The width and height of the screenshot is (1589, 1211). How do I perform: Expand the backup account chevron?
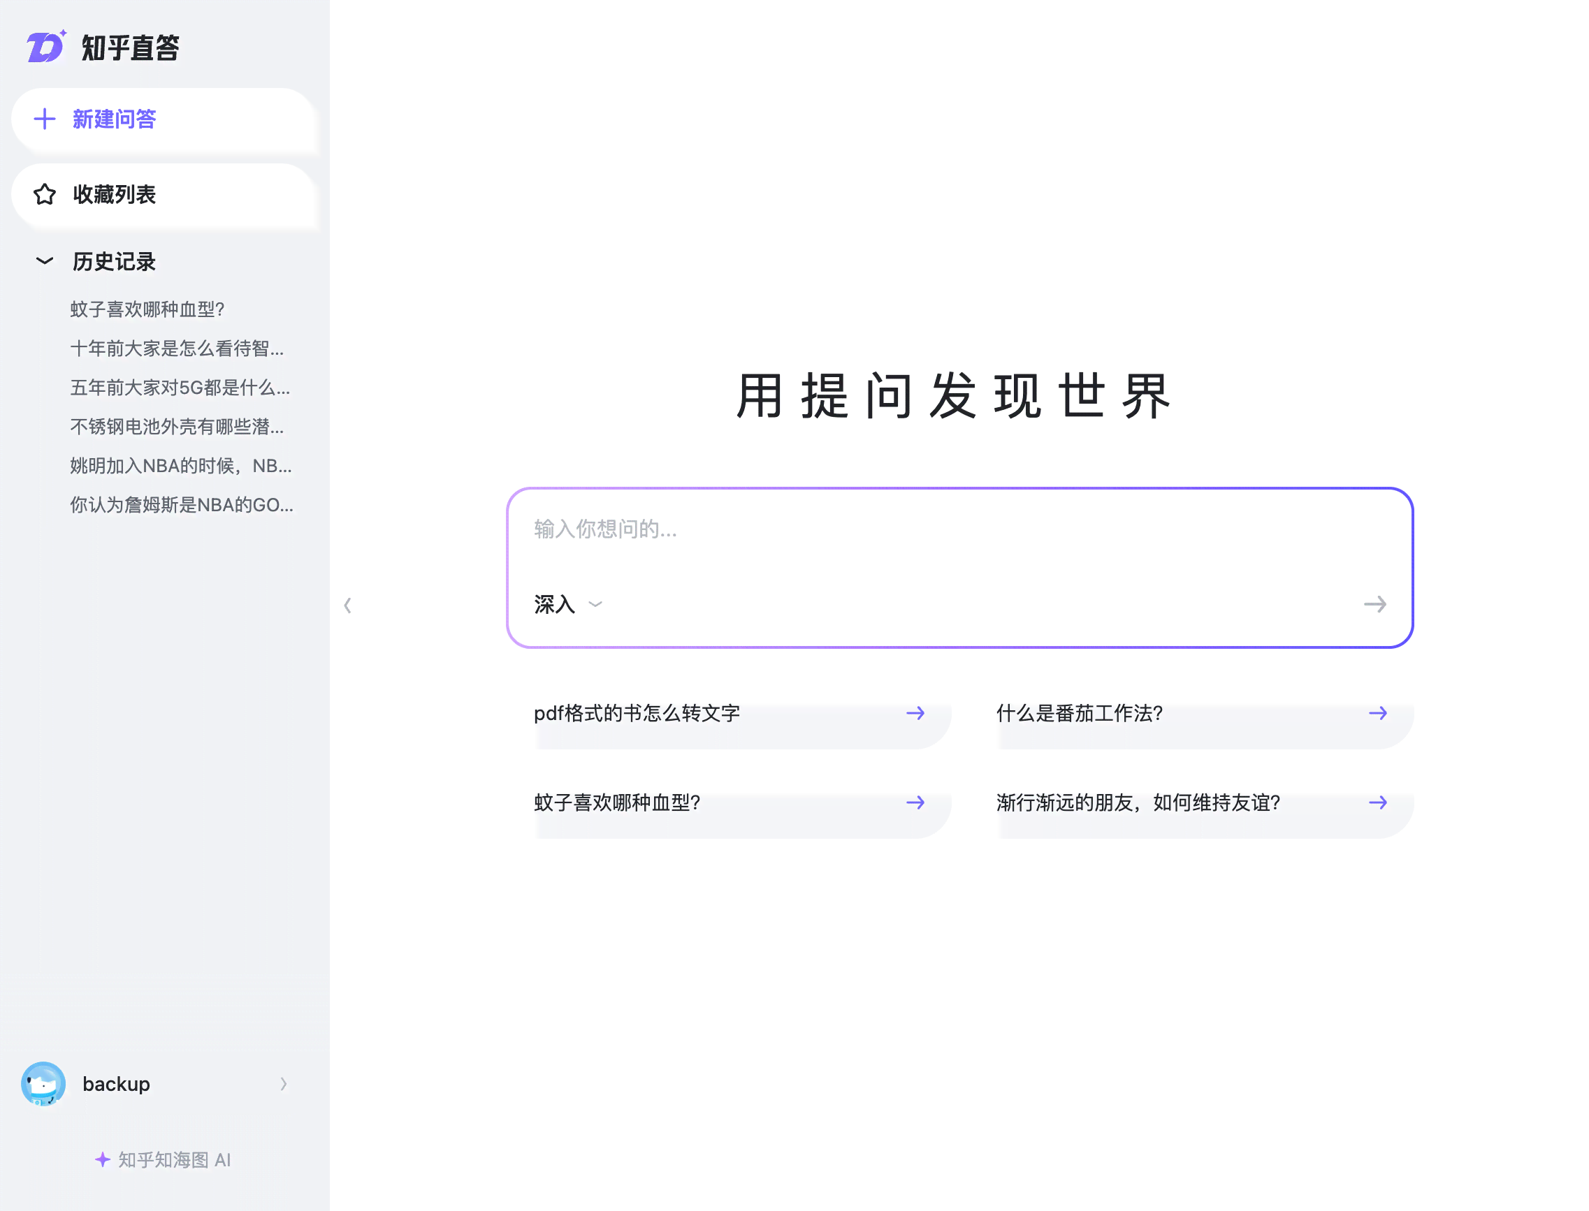pos(284,1083)
